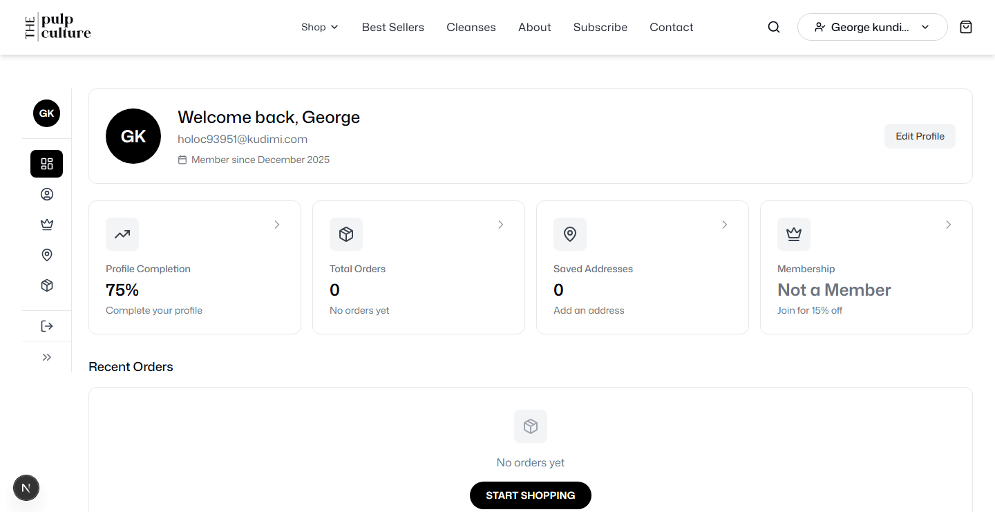Click the 'Welcome back, George' heading
Viewport: 995px width, 512px height.
pos(269,117)
